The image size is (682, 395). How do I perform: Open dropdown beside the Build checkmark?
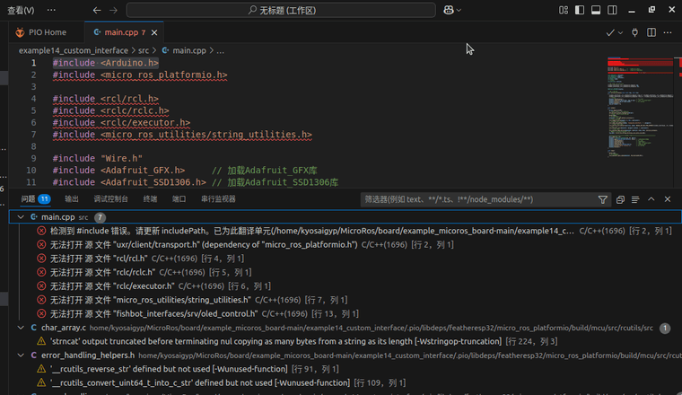pos(620,32)
